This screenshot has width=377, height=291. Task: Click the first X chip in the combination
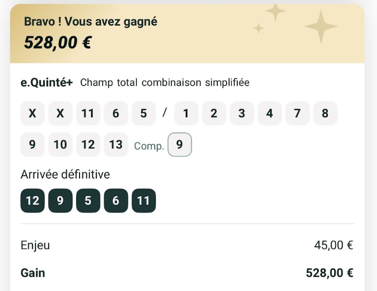point(33,113)
